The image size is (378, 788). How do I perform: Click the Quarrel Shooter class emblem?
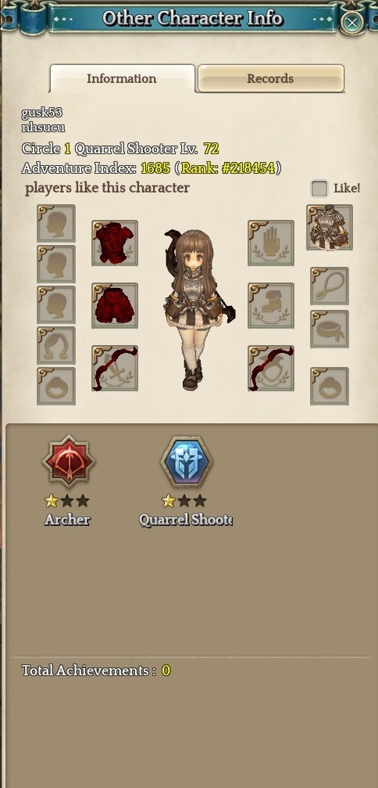point(186,462)
